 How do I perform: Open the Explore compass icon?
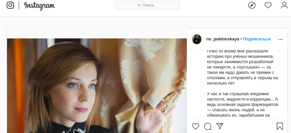252,5
